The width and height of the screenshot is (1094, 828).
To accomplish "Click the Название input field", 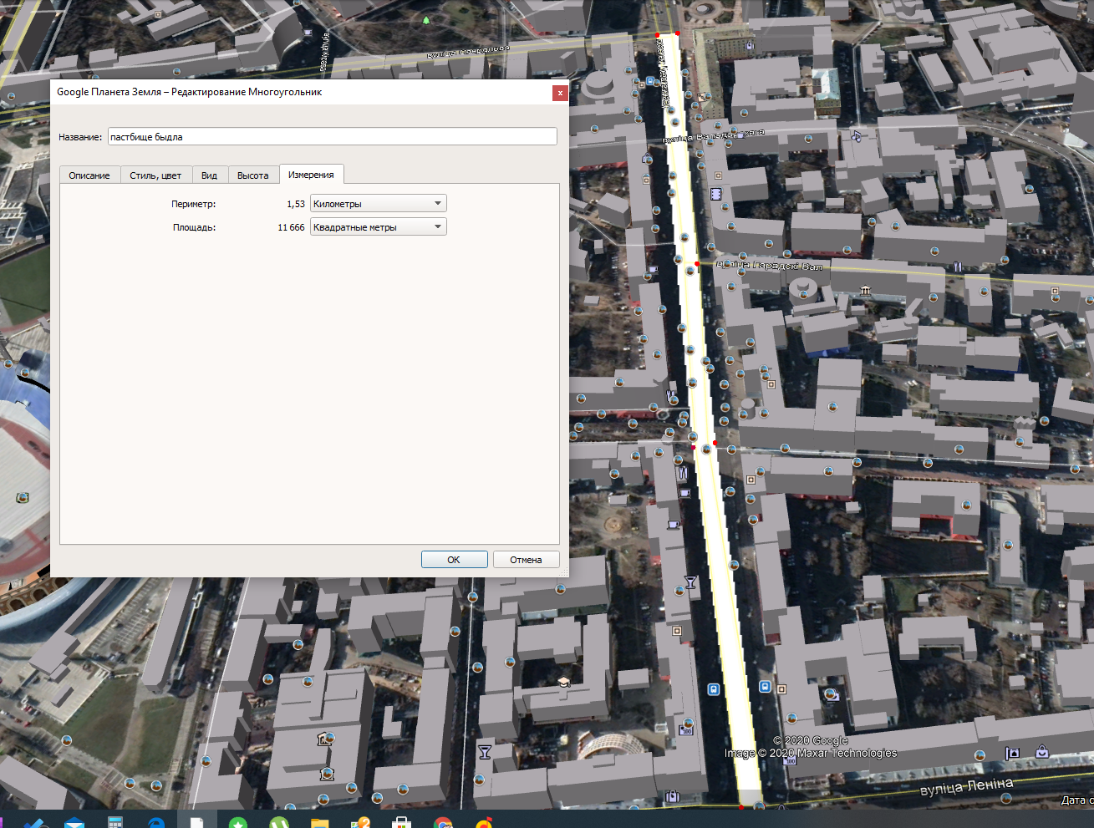I will click(x=333, y=136).
